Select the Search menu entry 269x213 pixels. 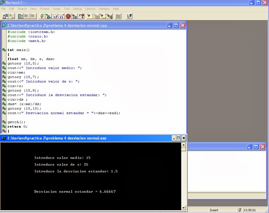coord(22,9)
